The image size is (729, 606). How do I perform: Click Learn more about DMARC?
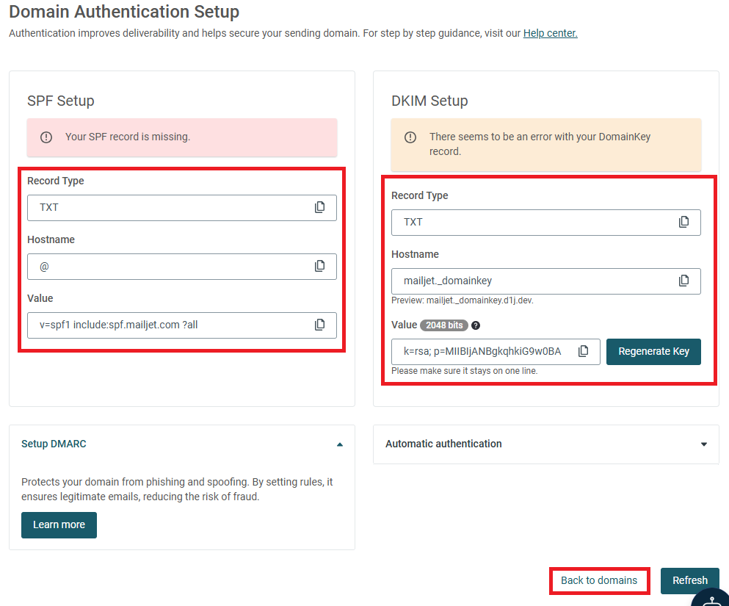click(59, 525)
